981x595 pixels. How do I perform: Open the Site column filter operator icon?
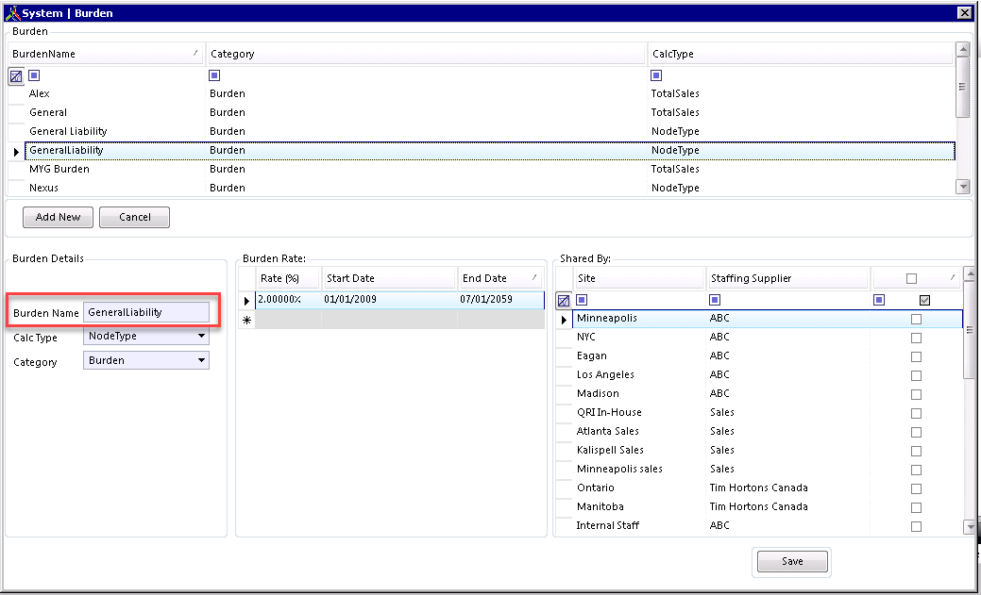[x=582, y=301]
